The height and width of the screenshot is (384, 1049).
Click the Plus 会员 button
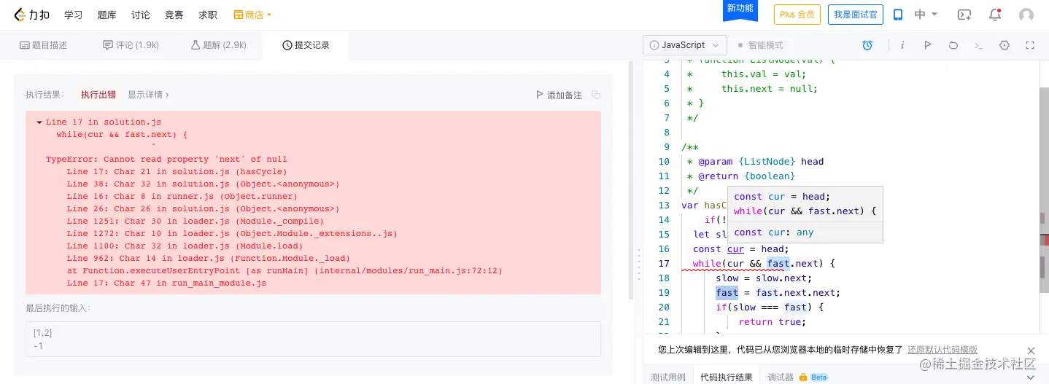pyautogui.click(x=797, y=15)
